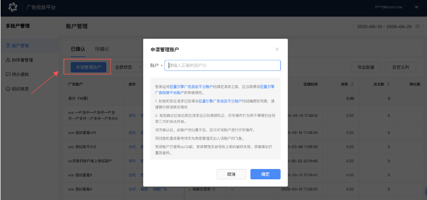Click 访问 link for ycc 测试看看8
The width and height of the screenshot is (427, 200).
pos(132,175)
